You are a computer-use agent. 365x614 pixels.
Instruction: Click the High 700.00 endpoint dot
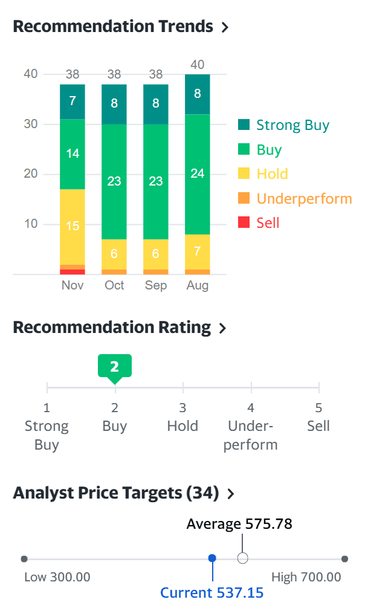coord(344,559)
